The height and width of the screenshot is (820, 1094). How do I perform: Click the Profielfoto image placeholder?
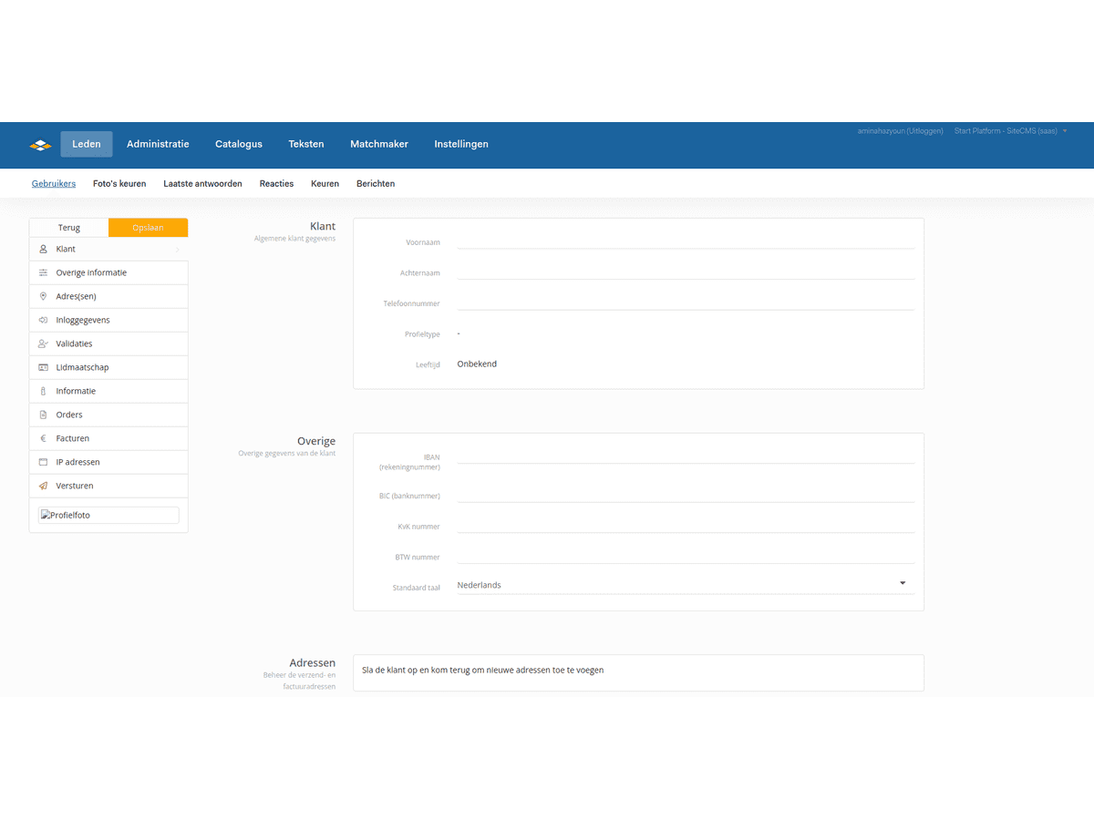click(108, 515)
